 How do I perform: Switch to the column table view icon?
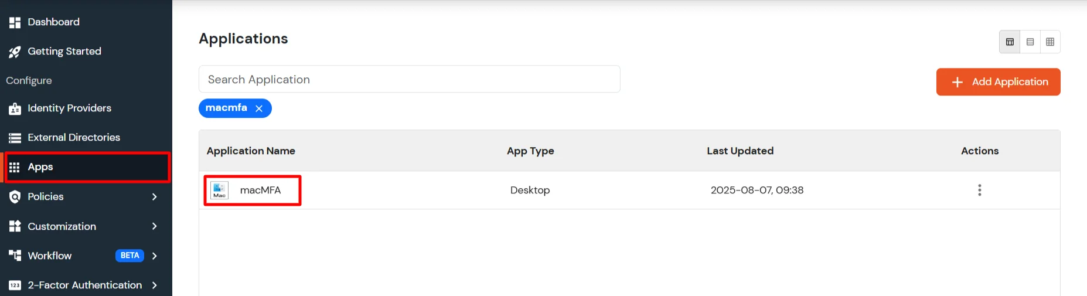point(1010,42)
